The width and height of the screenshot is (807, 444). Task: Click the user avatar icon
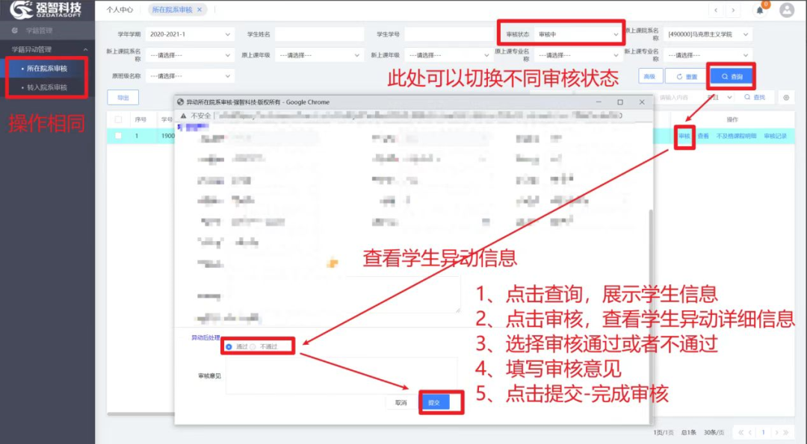pyautogui.click(x=789, y=10)
